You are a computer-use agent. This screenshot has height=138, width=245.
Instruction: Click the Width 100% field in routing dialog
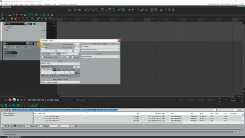[x=64, y=54]
